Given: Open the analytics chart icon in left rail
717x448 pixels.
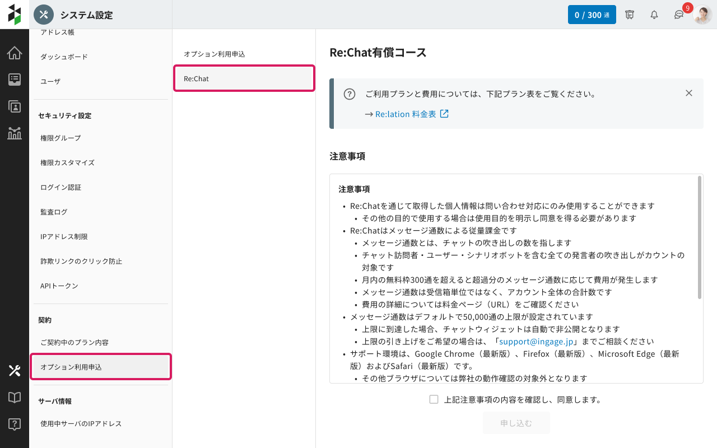Looking at the screenshot, I should 15,133.
